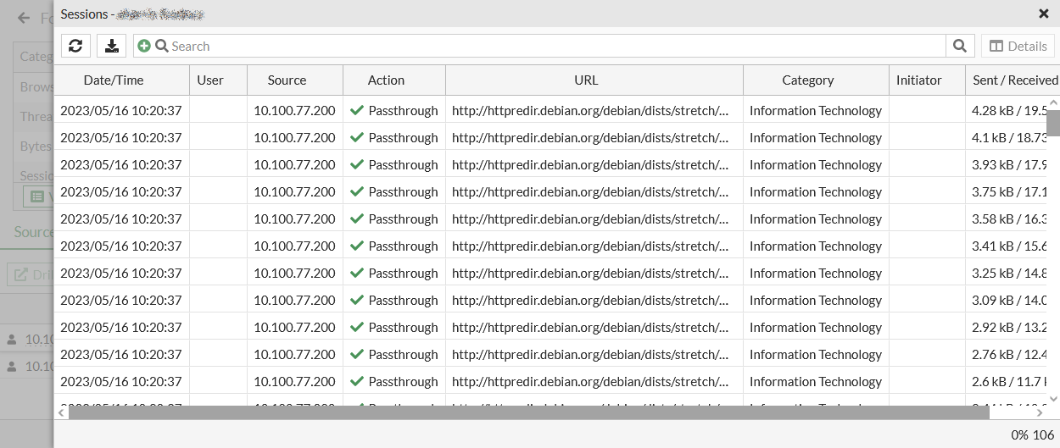Click the Category column header
Image resolution: width=1060 pixels, height=448 pixels.
(807, 80)
